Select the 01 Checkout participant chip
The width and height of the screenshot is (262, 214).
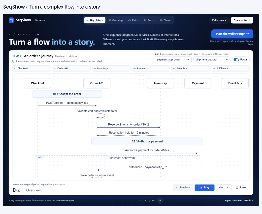coord(31,68)
